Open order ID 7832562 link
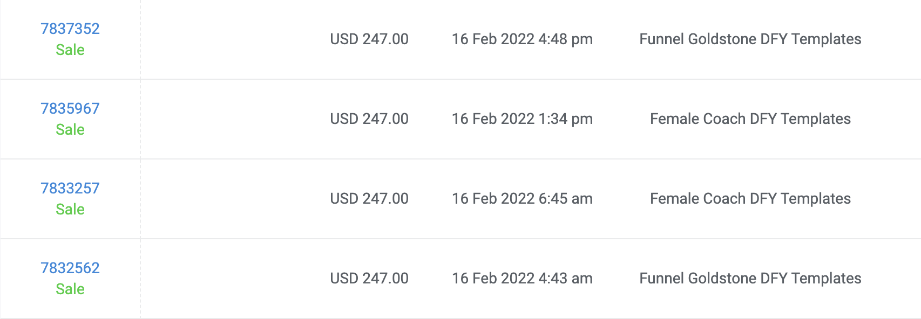921x319 pixels. 70,268
